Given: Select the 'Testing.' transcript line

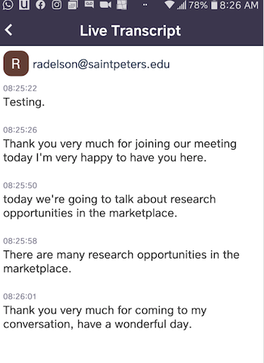Looking at the screenshot, I should pos(24,102).
